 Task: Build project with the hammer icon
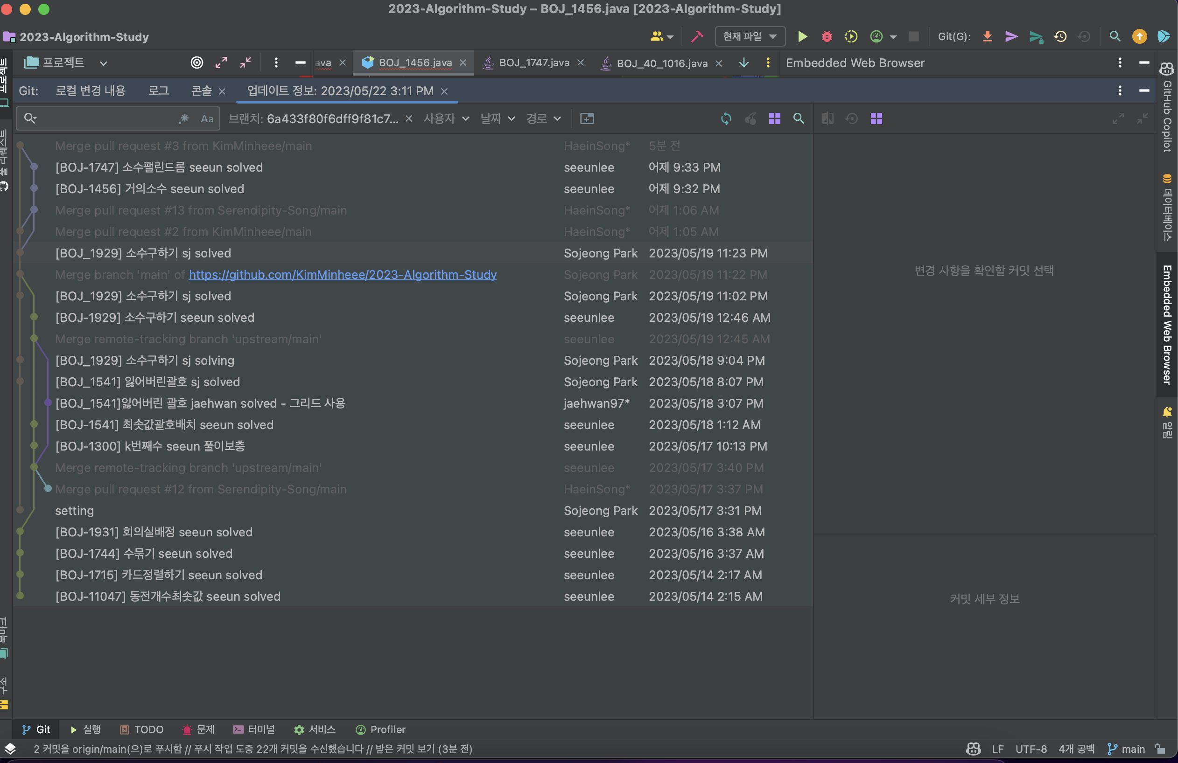click(x=697, y=36)
